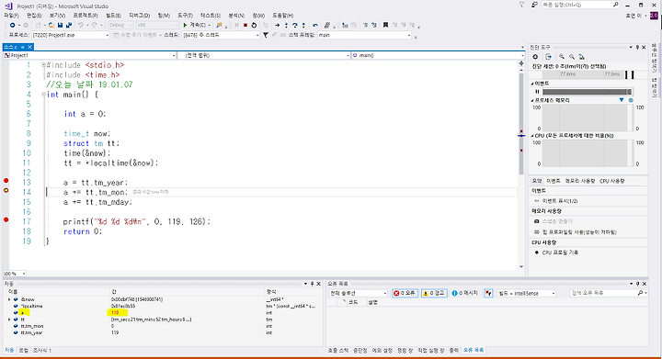Toggle the current-line breakpoint on line 14

[x=6, y=190]
